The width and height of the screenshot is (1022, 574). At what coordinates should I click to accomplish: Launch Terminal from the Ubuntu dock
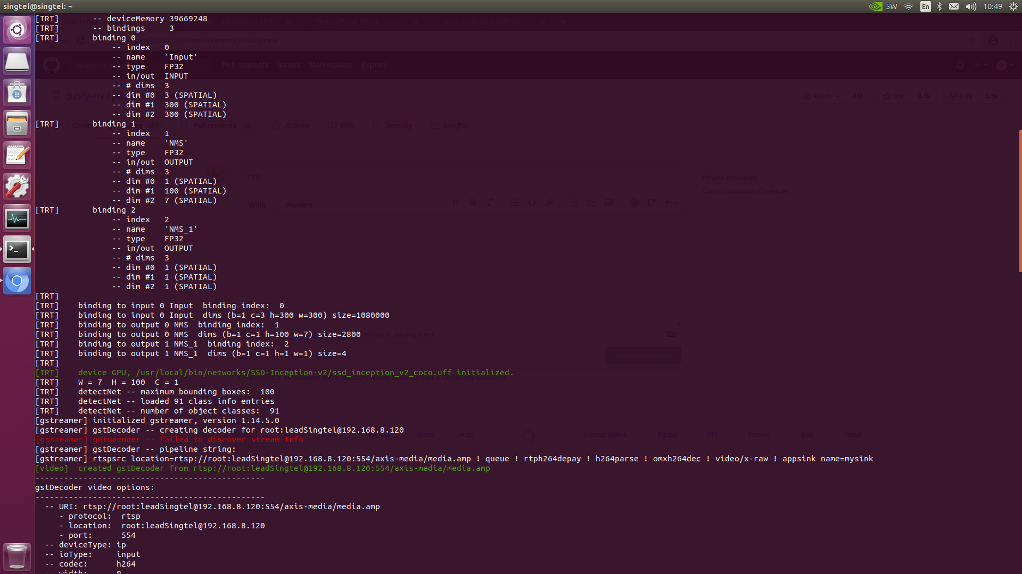click(17, 249)
